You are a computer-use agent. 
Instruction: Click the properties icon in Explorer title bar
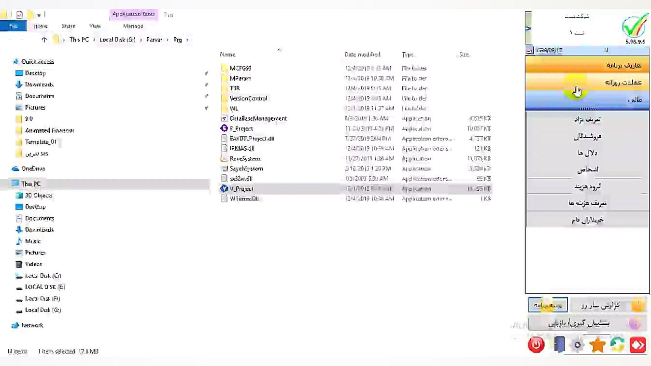20,15
